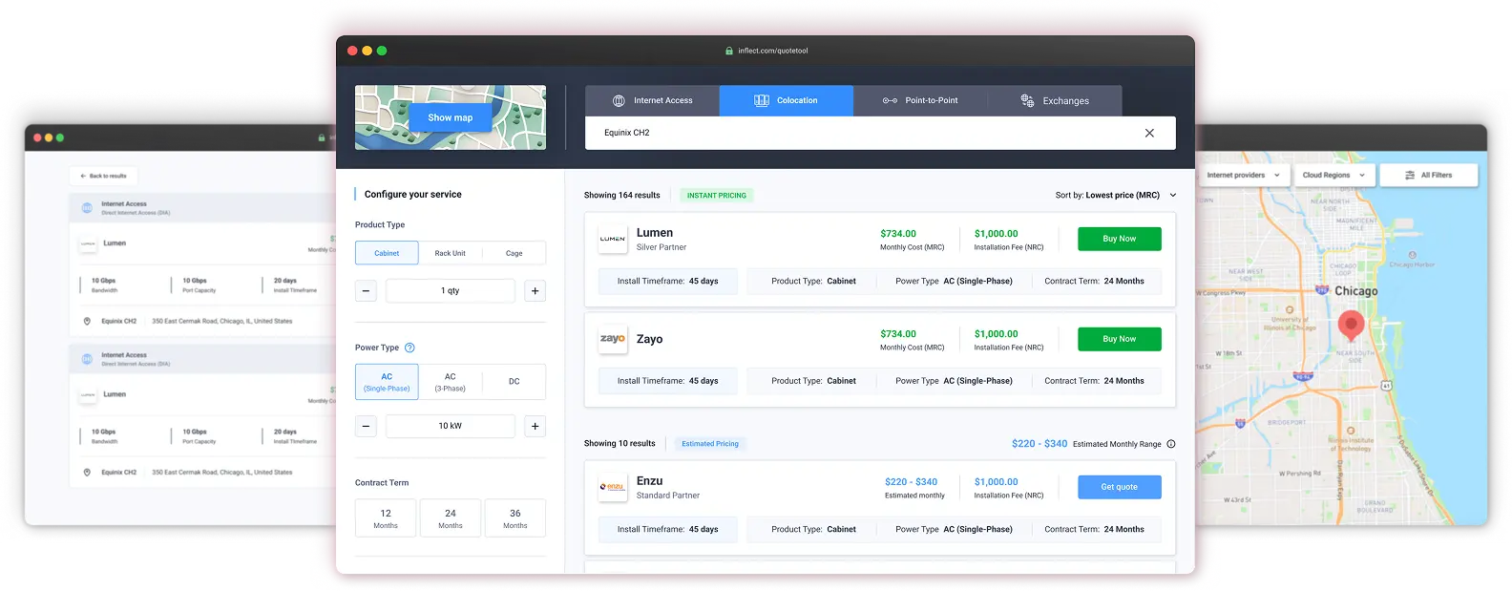
Task: Choose the 12 Months contract term
Action: [x=386, y=518]
